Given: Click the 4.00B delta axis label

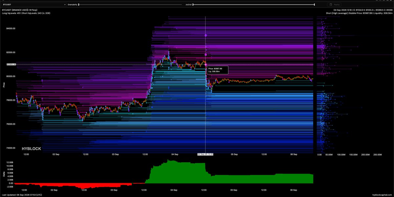Looking at the screenshot, I should tap(10, 176).
